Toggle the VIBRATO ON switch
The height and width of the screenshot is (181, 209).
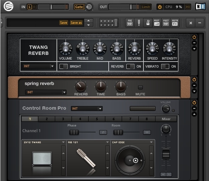click(x=165, y=66)
